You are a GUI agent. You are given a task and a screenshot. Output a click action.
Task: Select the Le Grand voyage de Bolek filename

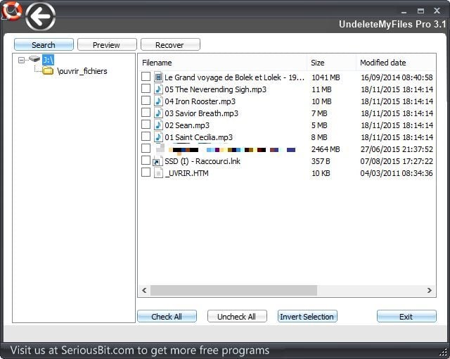click(234, 77)
